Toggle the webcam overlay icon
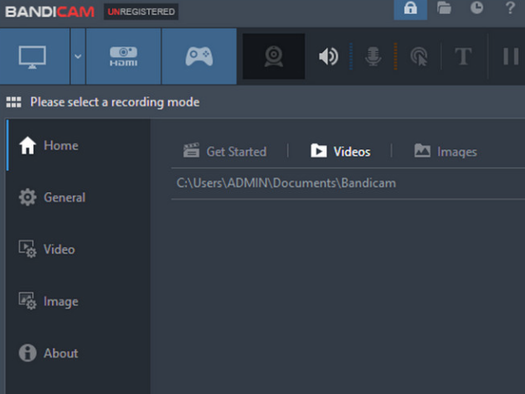This screenshot has width=525, height=394. pos(274,56)
